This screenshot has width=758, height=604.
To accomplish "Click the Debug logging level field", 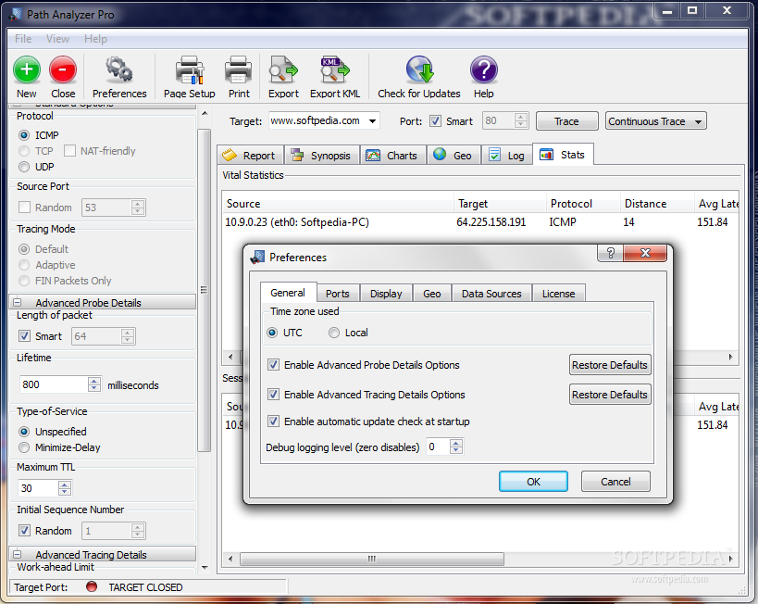I will [438, 447].
